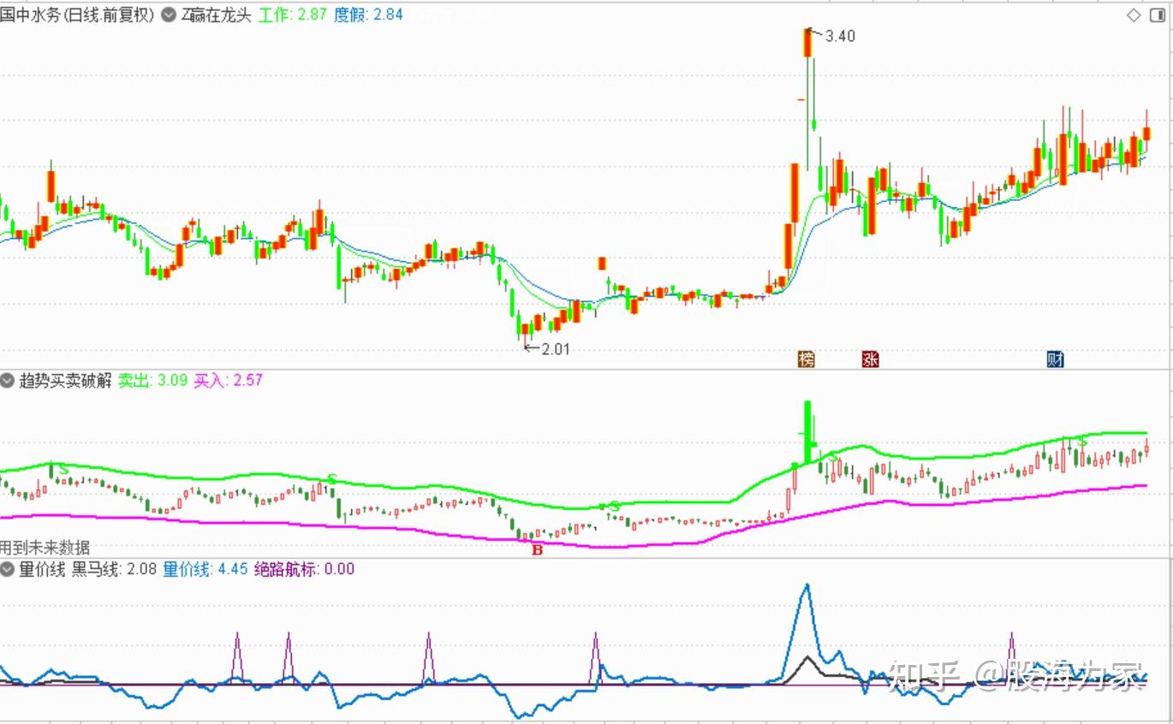The height and width of the screenshot is (724, 1173).
Task: Click the 趋势买卖破解 indicator name
Action: click(x=66, y=380)
